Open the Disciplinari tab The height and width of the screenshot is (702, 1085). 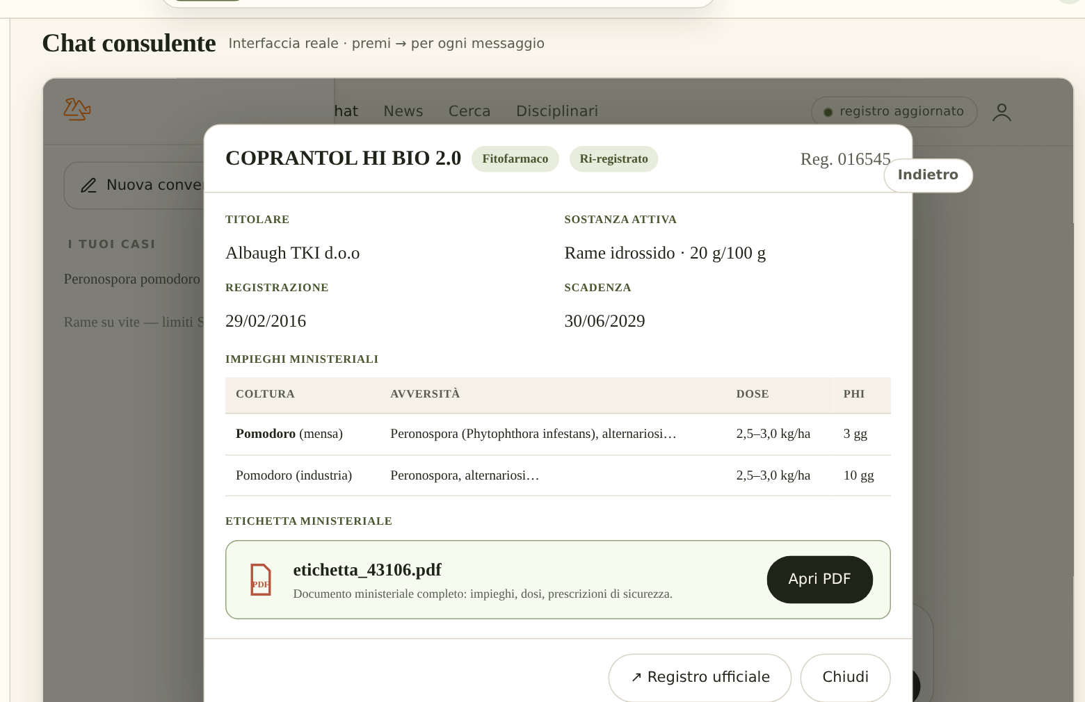[x=557, y=111]
